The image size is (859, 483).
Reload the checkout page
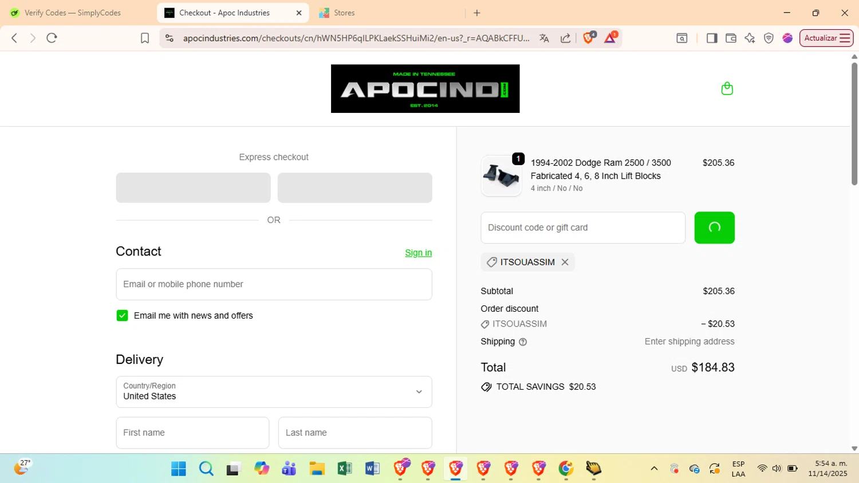click(52, 38)
